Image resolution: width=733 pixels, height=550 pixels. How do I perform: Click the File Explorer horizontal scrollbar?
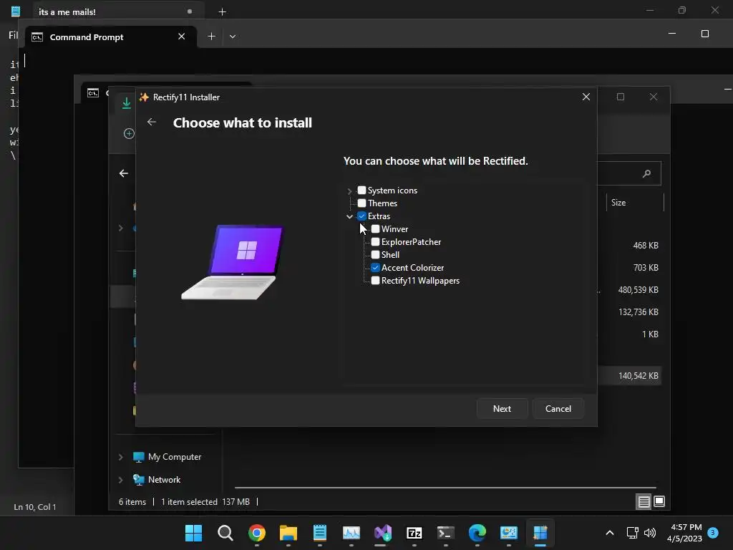point(445,488)
